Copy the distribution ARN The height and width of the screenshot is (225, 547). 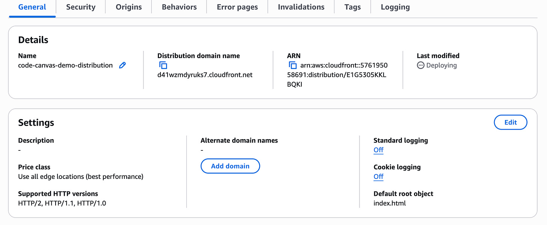pyautogui.click(x=293, y=65)
